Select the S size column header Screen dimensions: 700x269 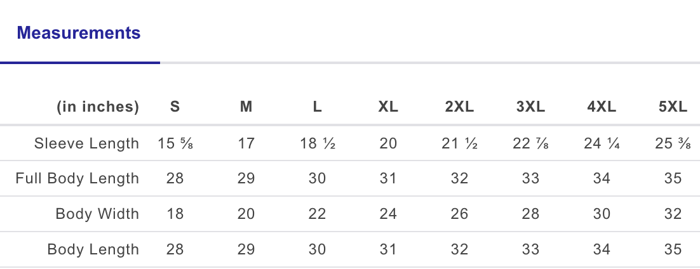(175, 107)
